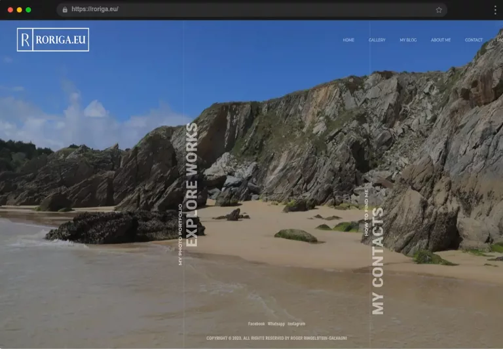This screenshot has height=349, width=503.
Task: Click the red close window button
Action: pyautogui.click(x=10, y=10)
